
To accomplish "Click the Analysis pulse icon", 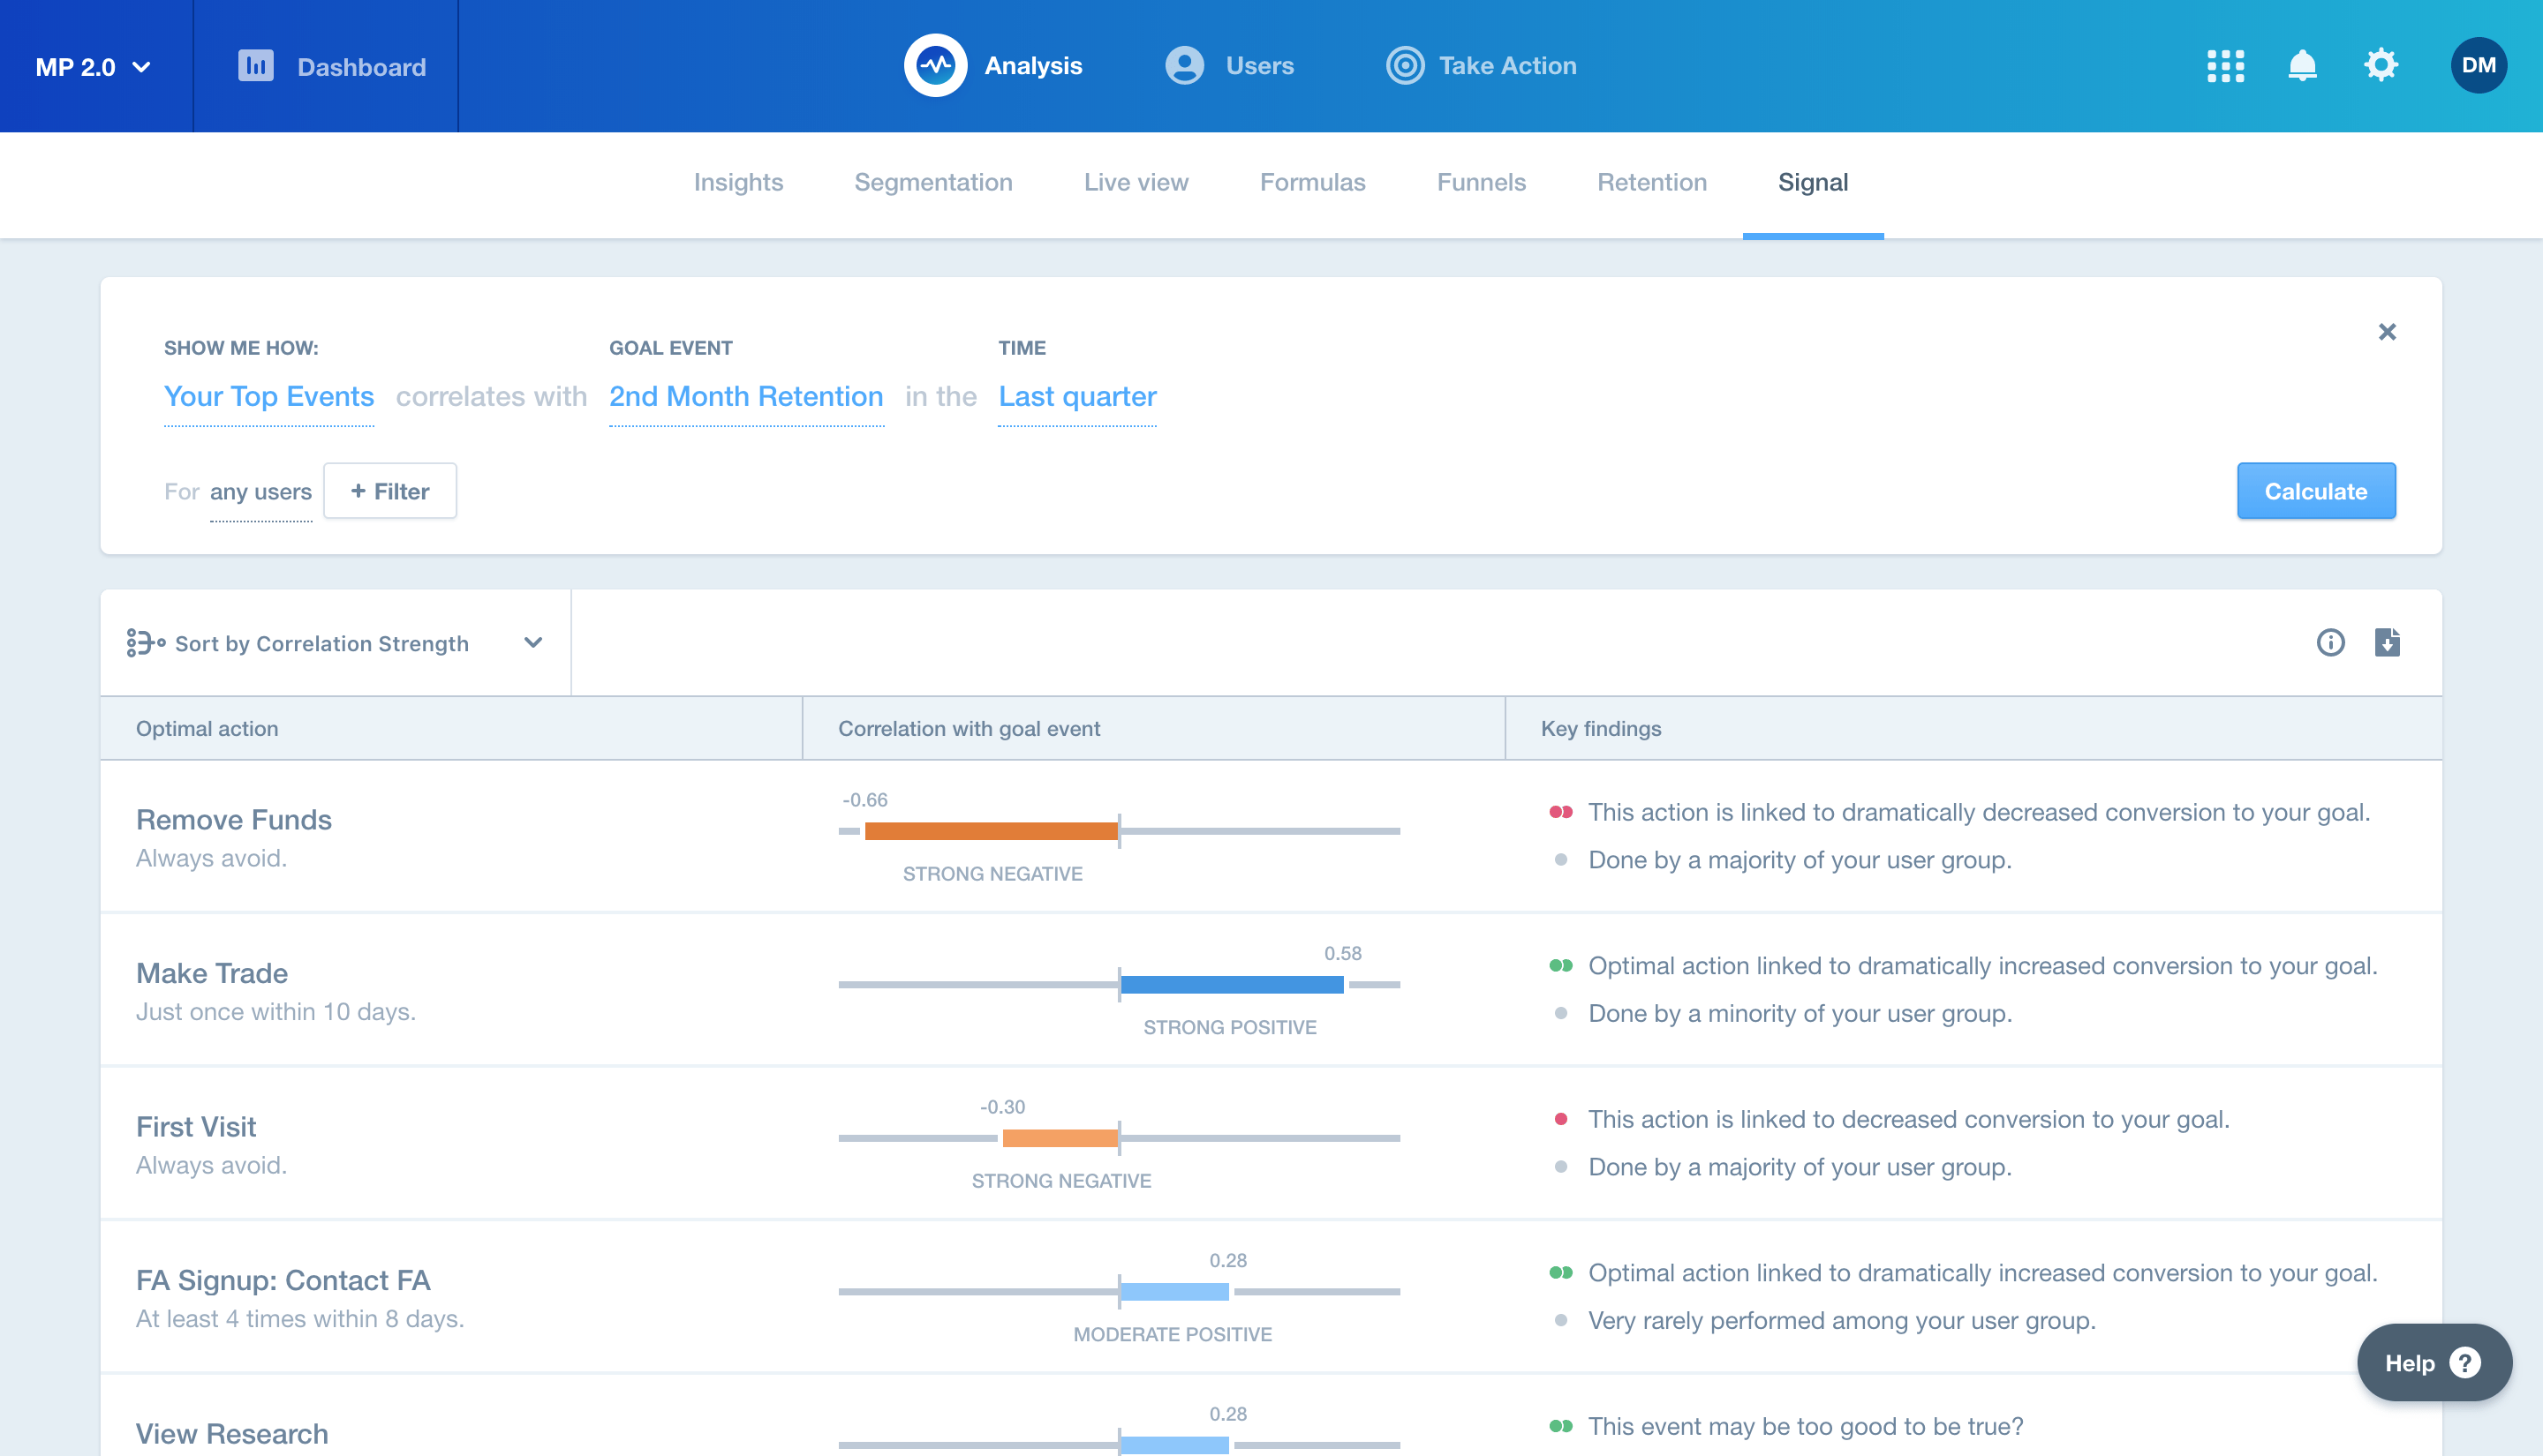I will tap(935, 65).
